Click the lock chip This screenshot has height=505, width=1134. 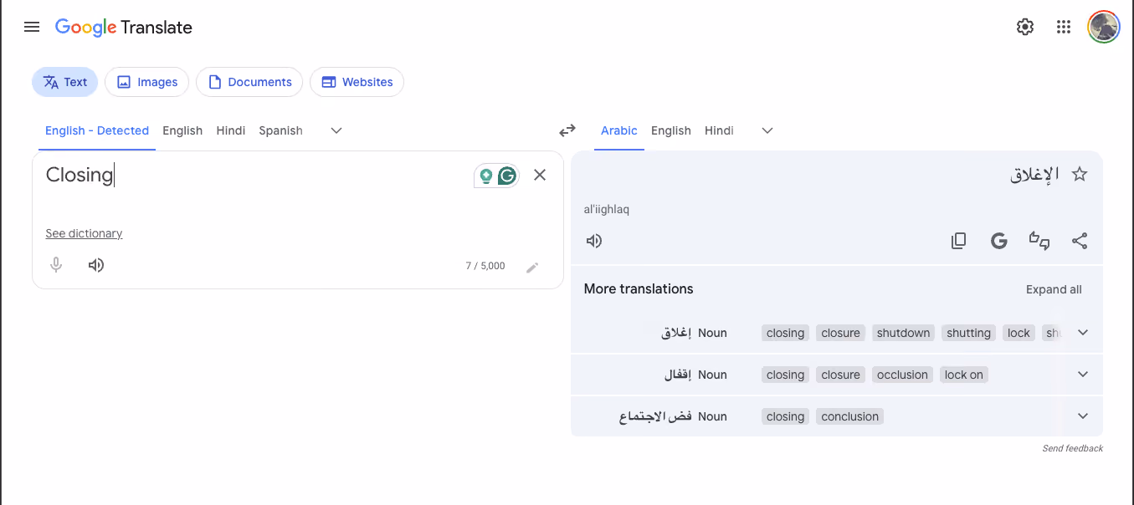[1019, 333]
